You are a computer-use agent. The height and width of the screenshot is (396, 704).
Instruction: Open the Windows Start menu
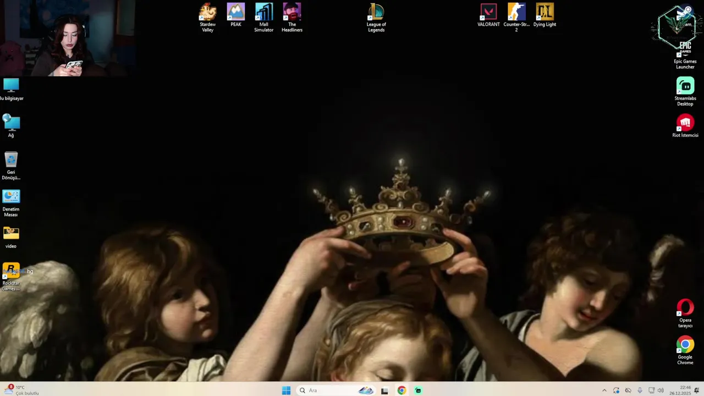(x=286, y=391)
